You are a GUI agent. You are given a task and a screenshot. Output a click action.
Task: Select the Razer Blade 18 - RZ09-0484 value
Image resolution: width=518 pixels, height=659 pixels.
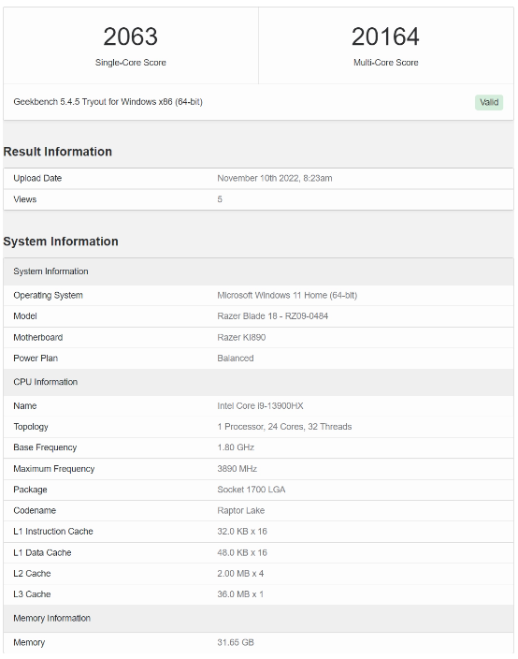(x=273, y=316)
